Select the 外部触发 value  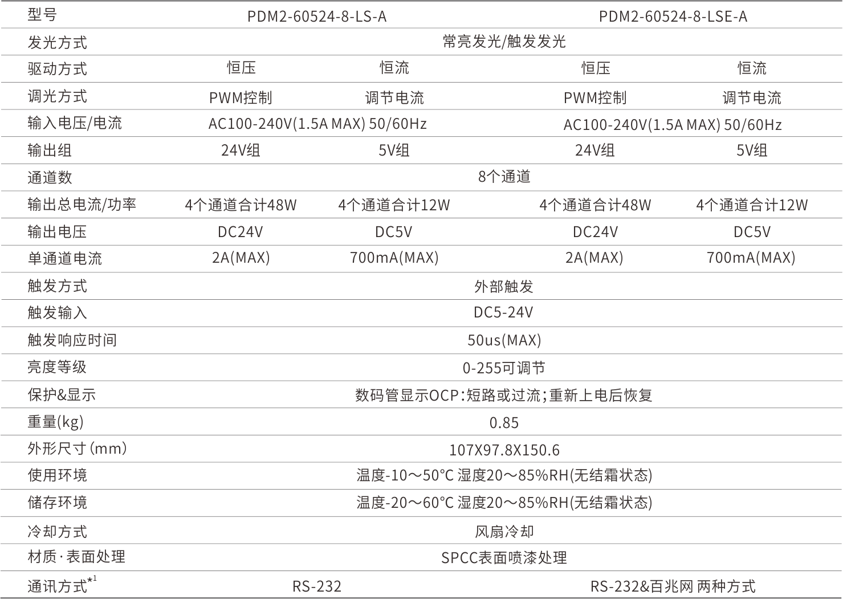click(504, 286)
